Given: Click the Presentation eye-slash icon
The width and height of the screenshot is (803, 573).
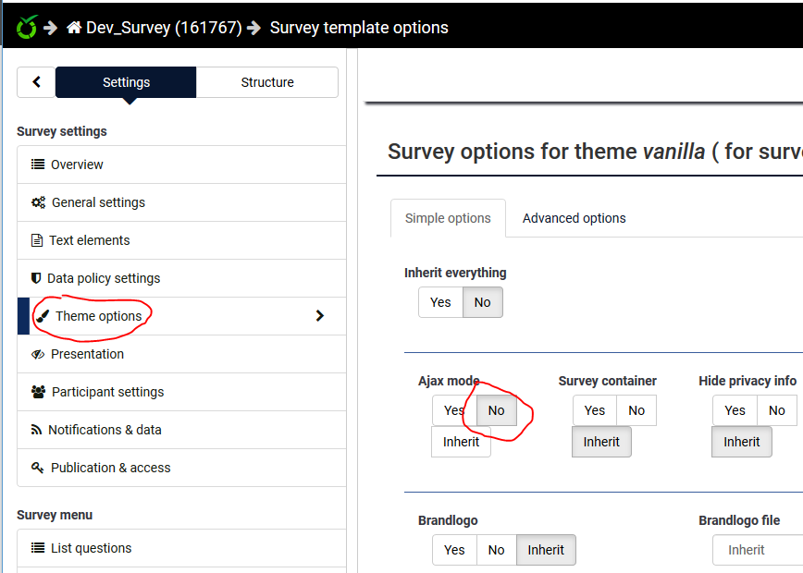Looking at the screenshot, I should [x=38, y=354].
